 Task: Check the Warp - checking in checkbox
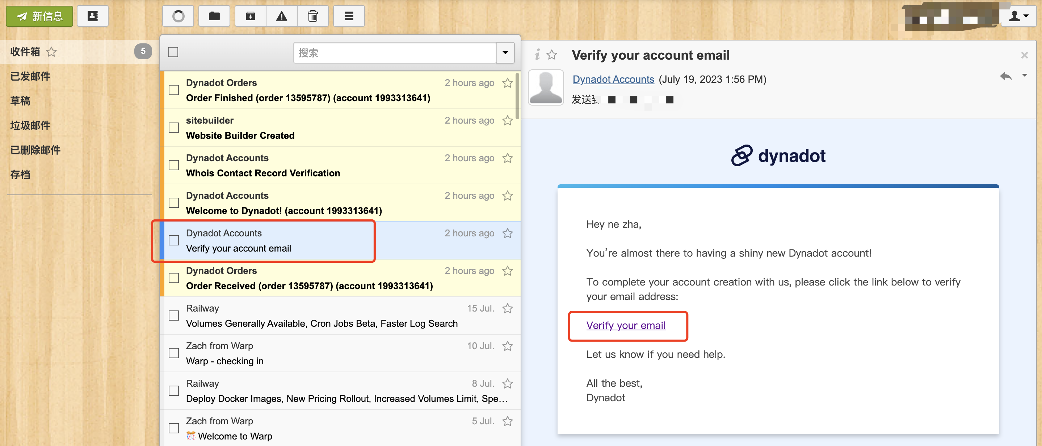[174, 353]
